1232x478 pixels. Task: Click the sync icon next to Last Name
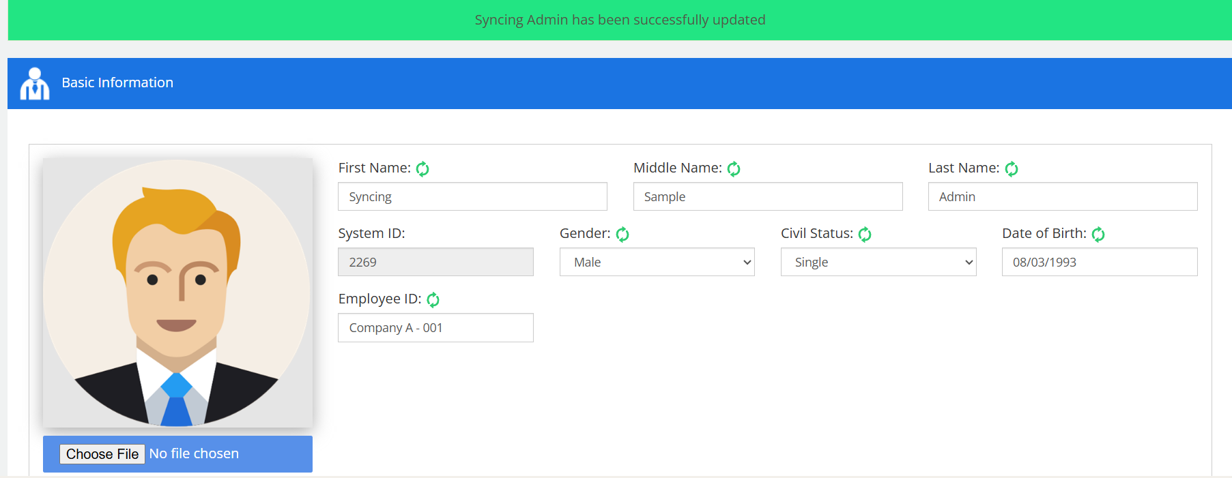[x=1012, y=168]
